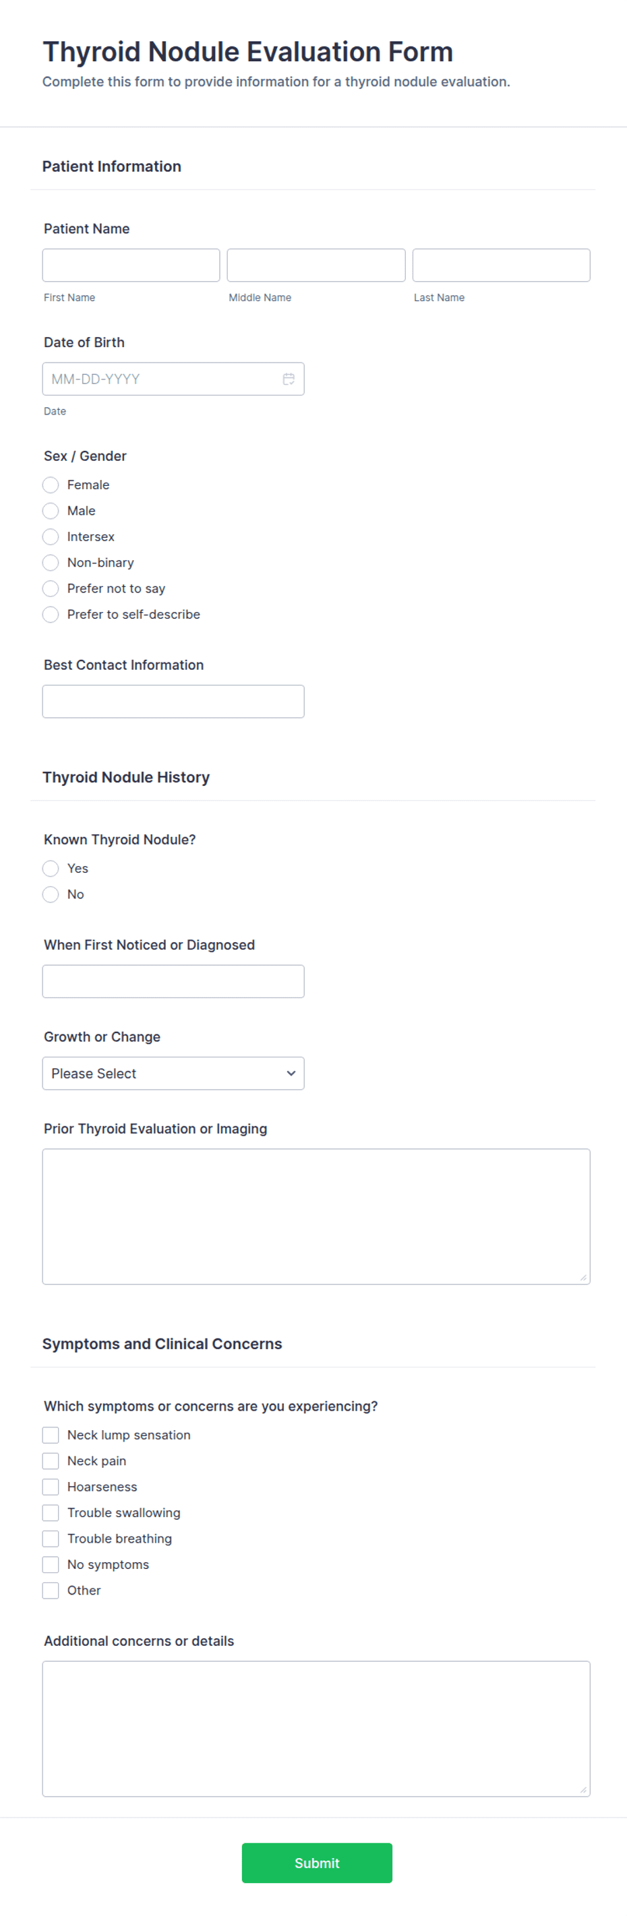The width and height of the screenshot is (627, 1916).
Task: Focus the When First Noticed or Diagnosed field
Action: click(173, 981)
